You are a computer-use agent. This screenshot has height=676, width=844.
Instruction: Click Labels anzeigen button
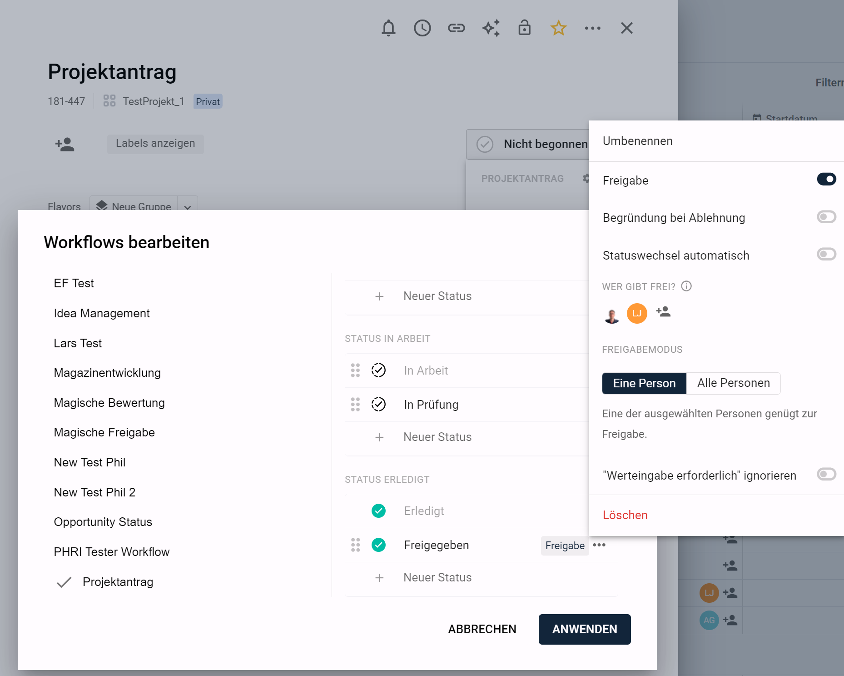[x=155, y=144]
